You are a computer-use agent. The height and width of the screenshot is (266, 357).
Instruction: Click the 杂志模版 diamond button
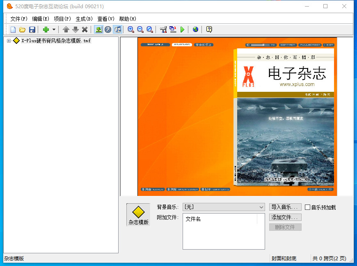(x=138, y=215)
